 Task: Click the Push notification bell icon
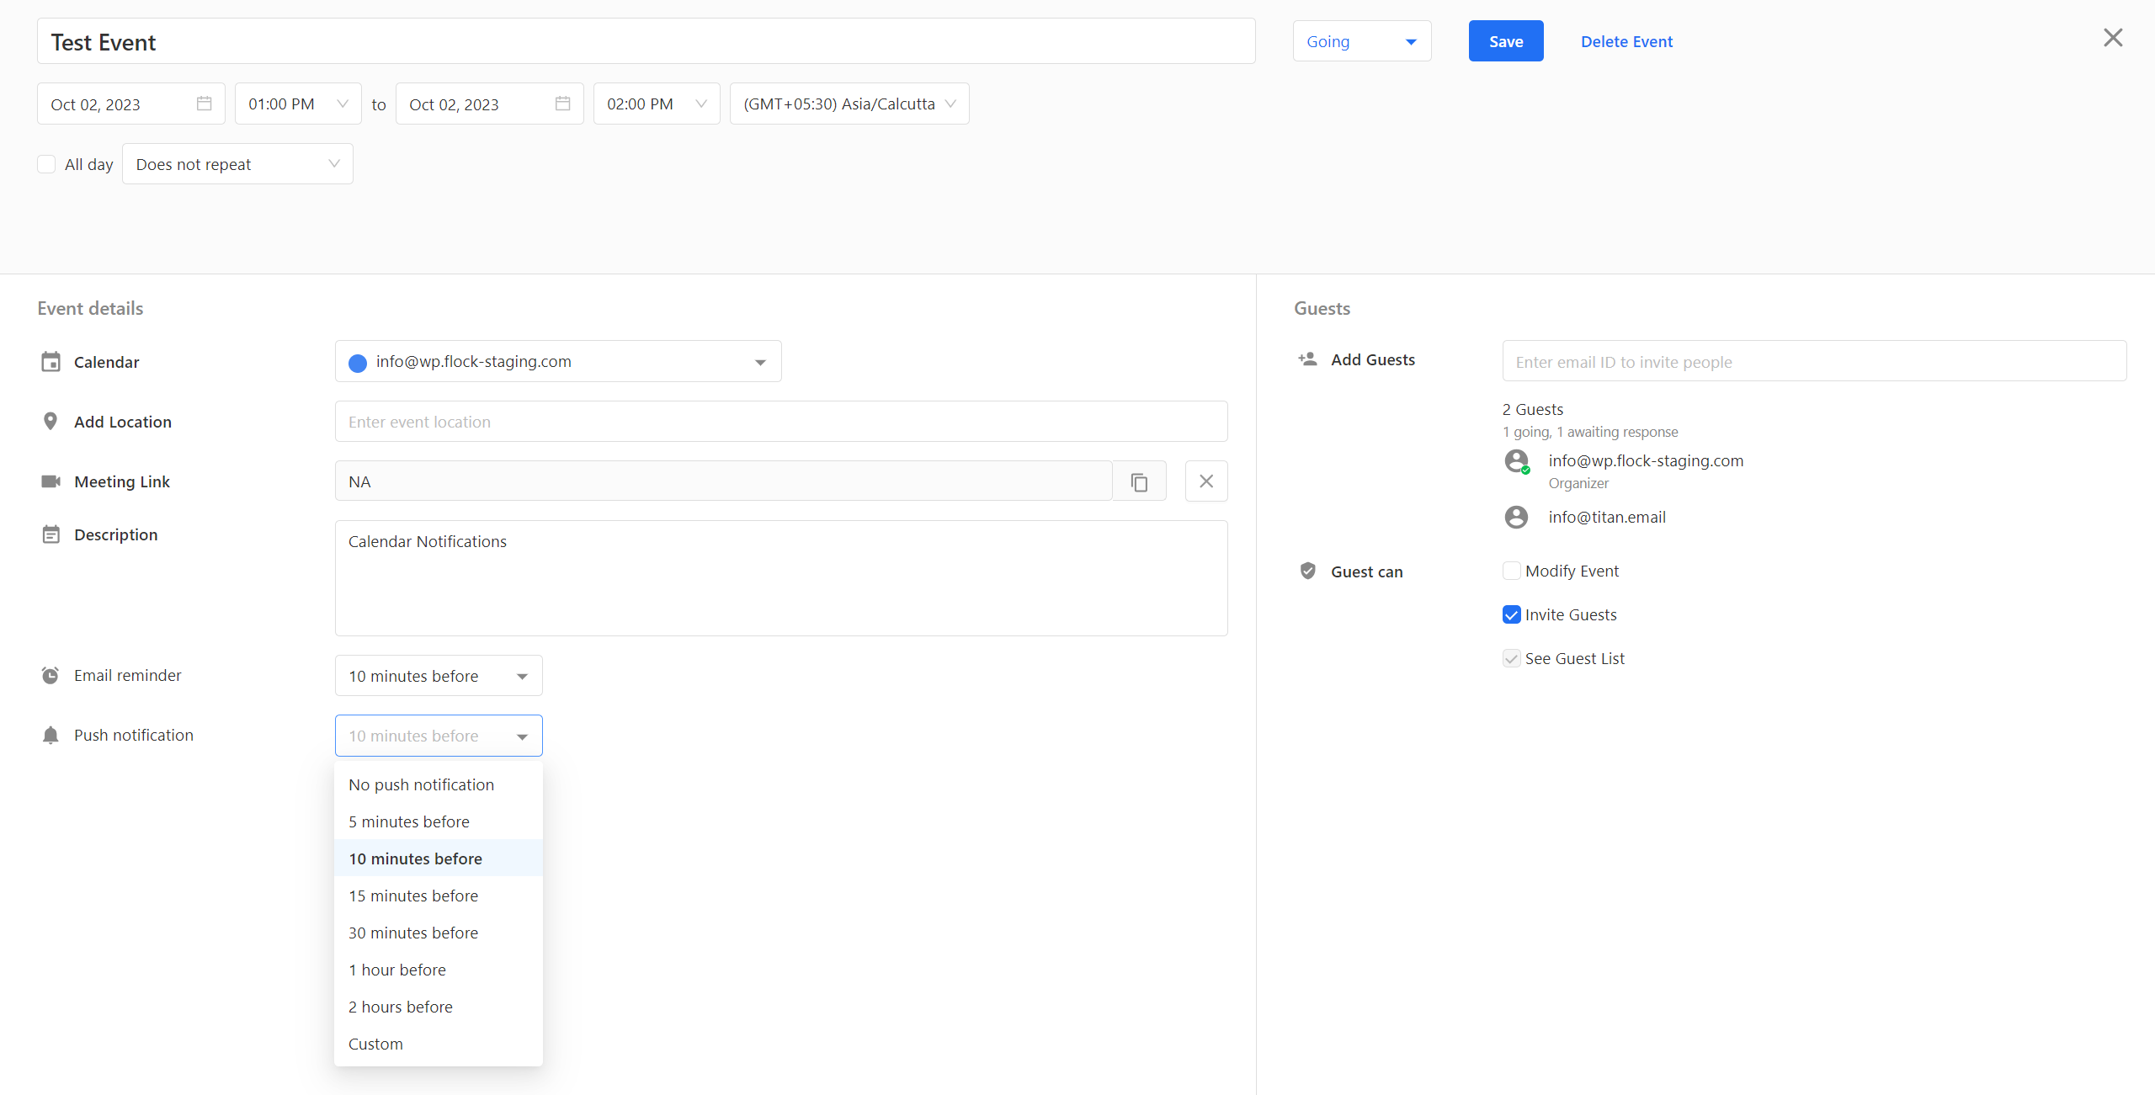point(51,735)
